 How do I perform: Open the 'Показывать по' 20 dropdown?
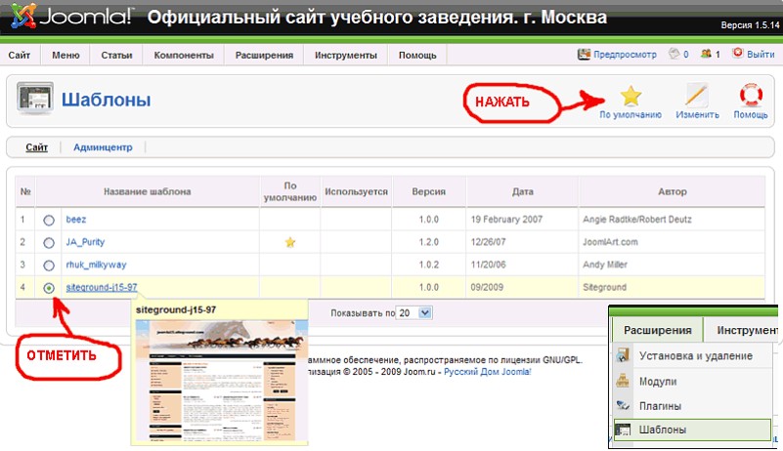pos(413,312)
